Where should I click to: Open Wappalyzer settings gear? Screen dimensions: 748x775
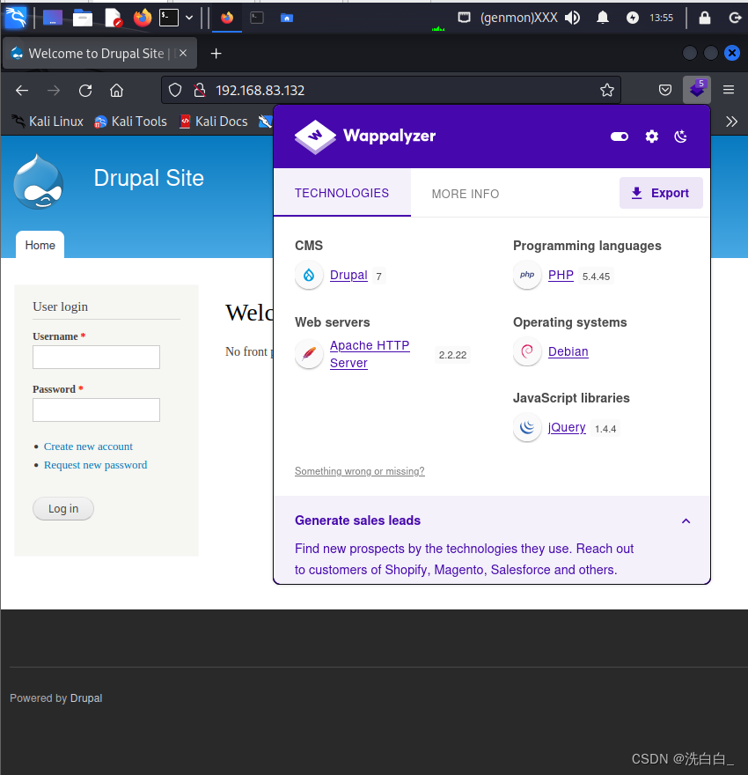click(x=652, y=137)
